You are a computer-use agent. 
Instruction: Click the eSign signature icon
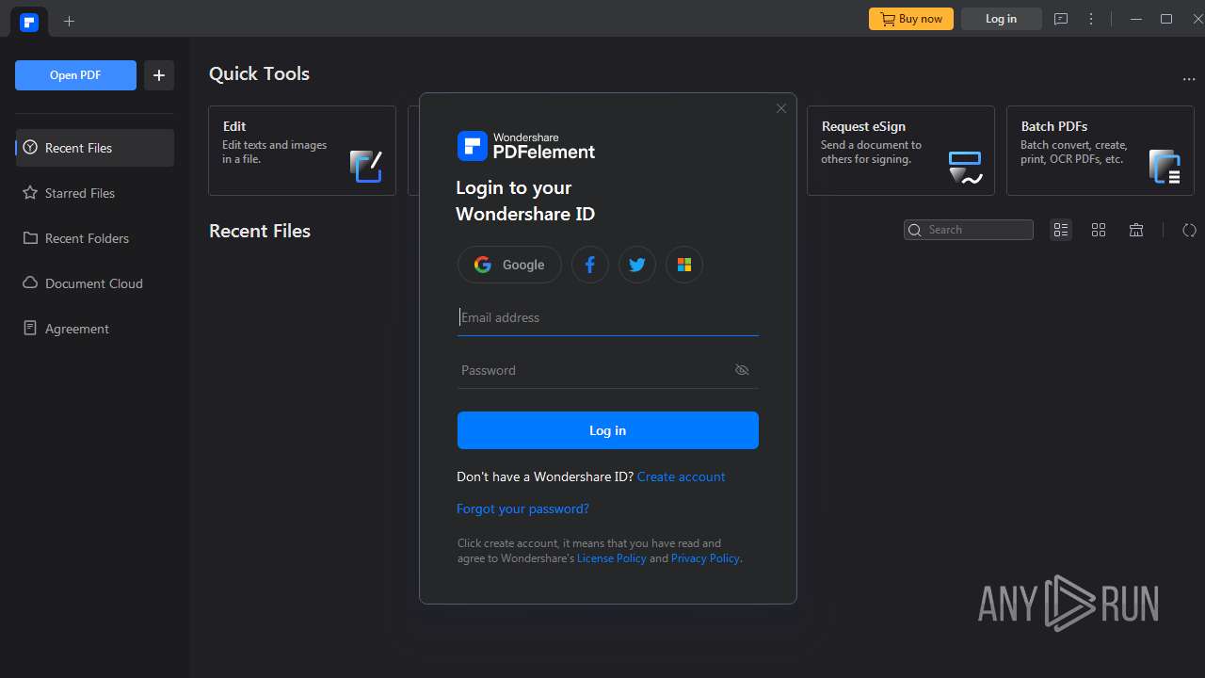pyautogui.click(x=965, y=167)
